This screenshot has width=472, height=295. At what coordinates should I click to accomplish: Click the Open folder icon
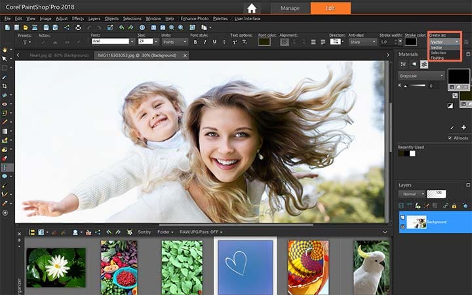pyautogui.click(x=26, y=28)
